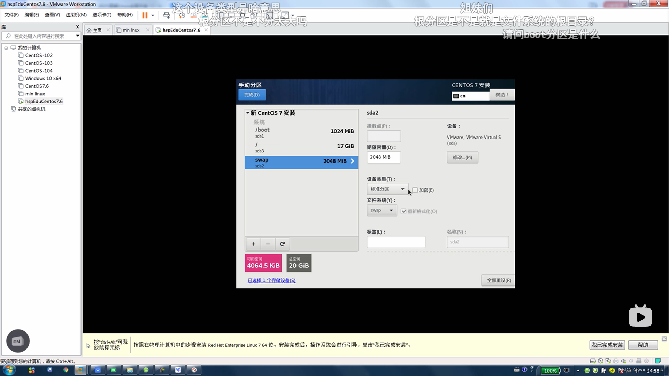Click the 我已完成安装 button
This screenshot has width=669, height=376.
click(x=607, y=345)
